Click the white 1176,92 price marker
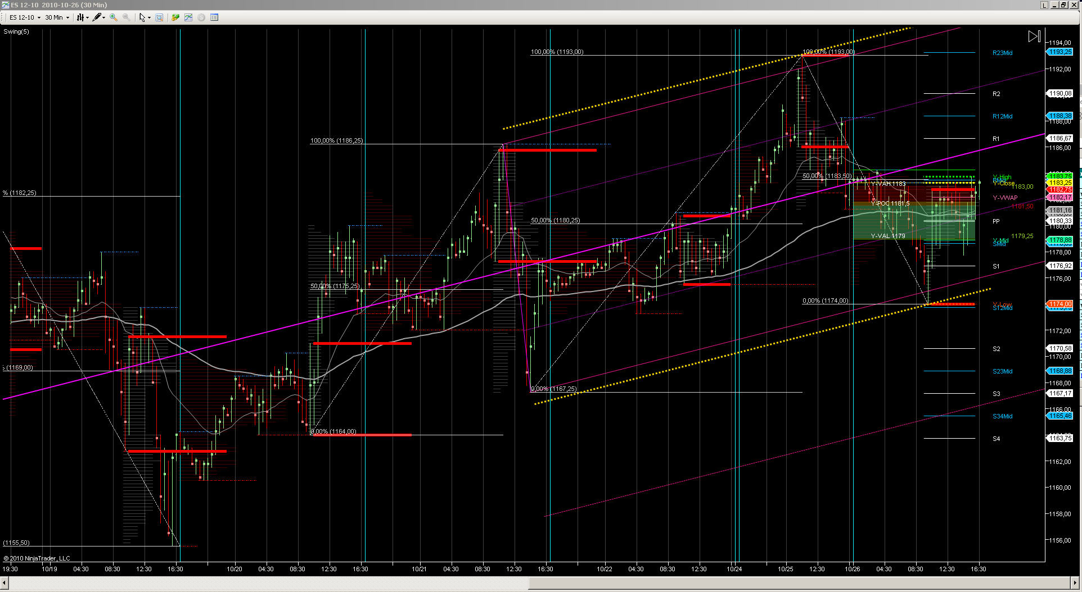 (1060, 266)
